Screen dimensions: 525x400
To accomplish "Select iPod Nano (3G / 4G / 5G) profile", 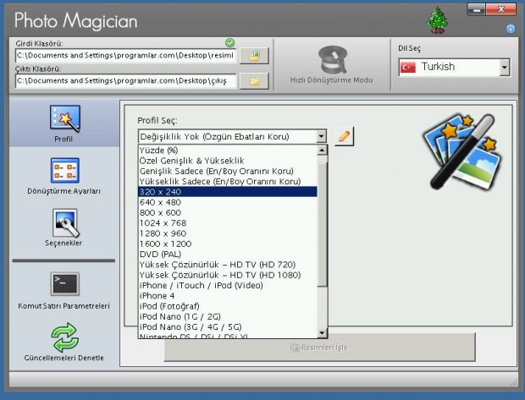I will (x=227, y=326).
